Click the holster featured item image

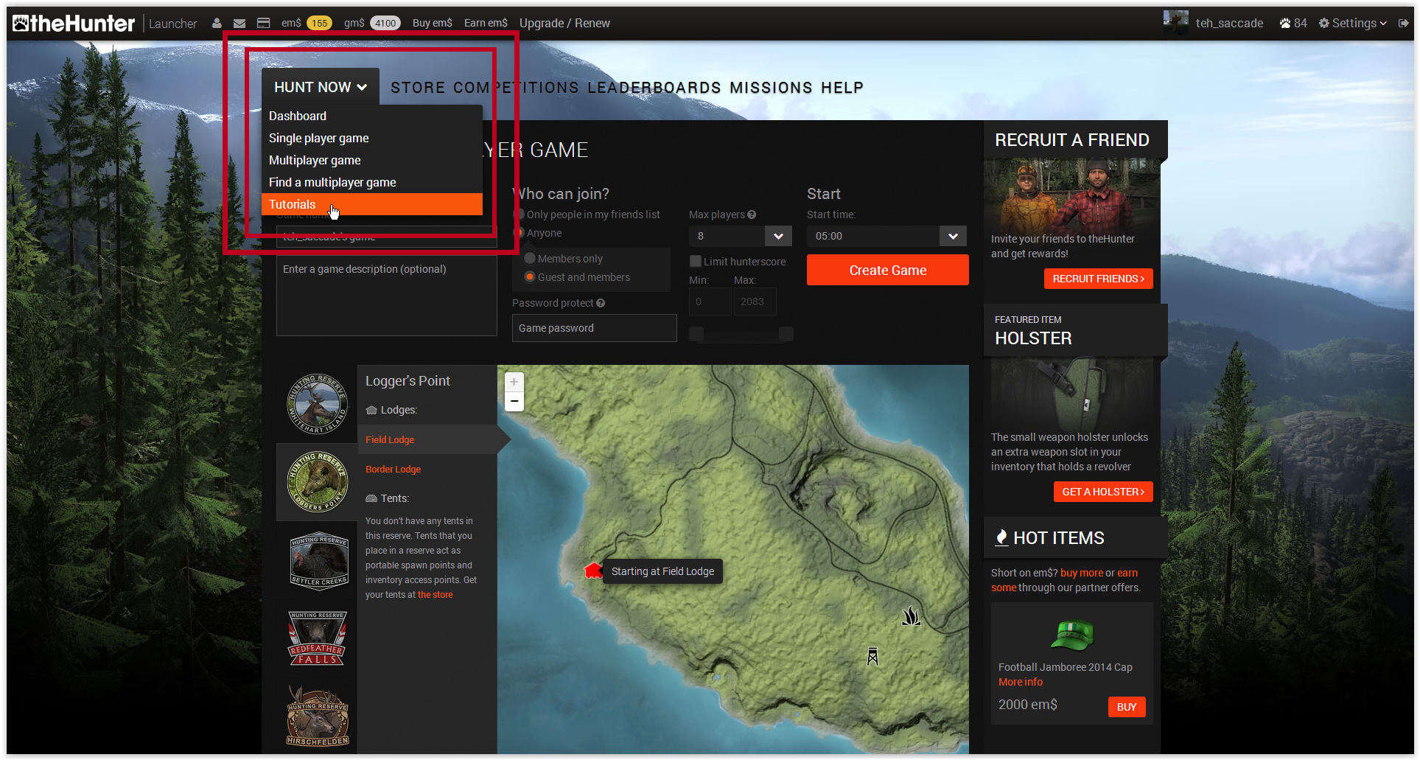[x=1072, y=392]
